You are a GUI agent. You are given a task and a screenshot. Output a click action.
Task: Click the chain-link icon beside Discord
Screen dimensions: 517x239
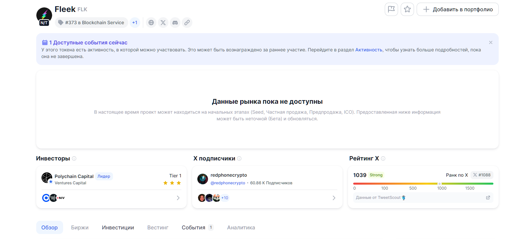[187, 23]
